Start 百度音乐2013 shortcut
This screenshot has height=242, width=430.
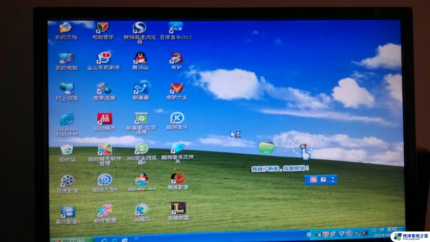[x=176, y=31]
